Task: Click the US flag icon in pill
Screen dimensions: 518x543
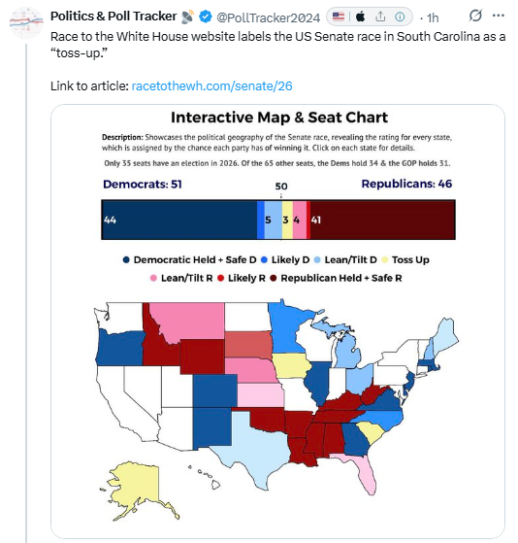Action: [x=339, y=17]
